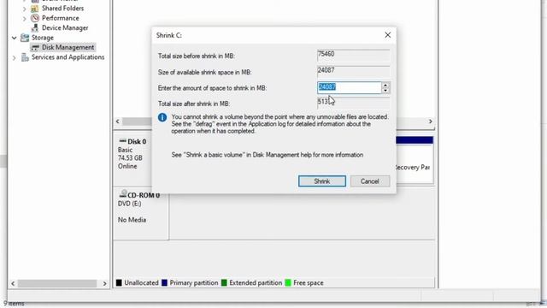This screenshot has width=547, height=308.
Task: Expand the Shared Folders tree node
Action: [x=25, y=9]
